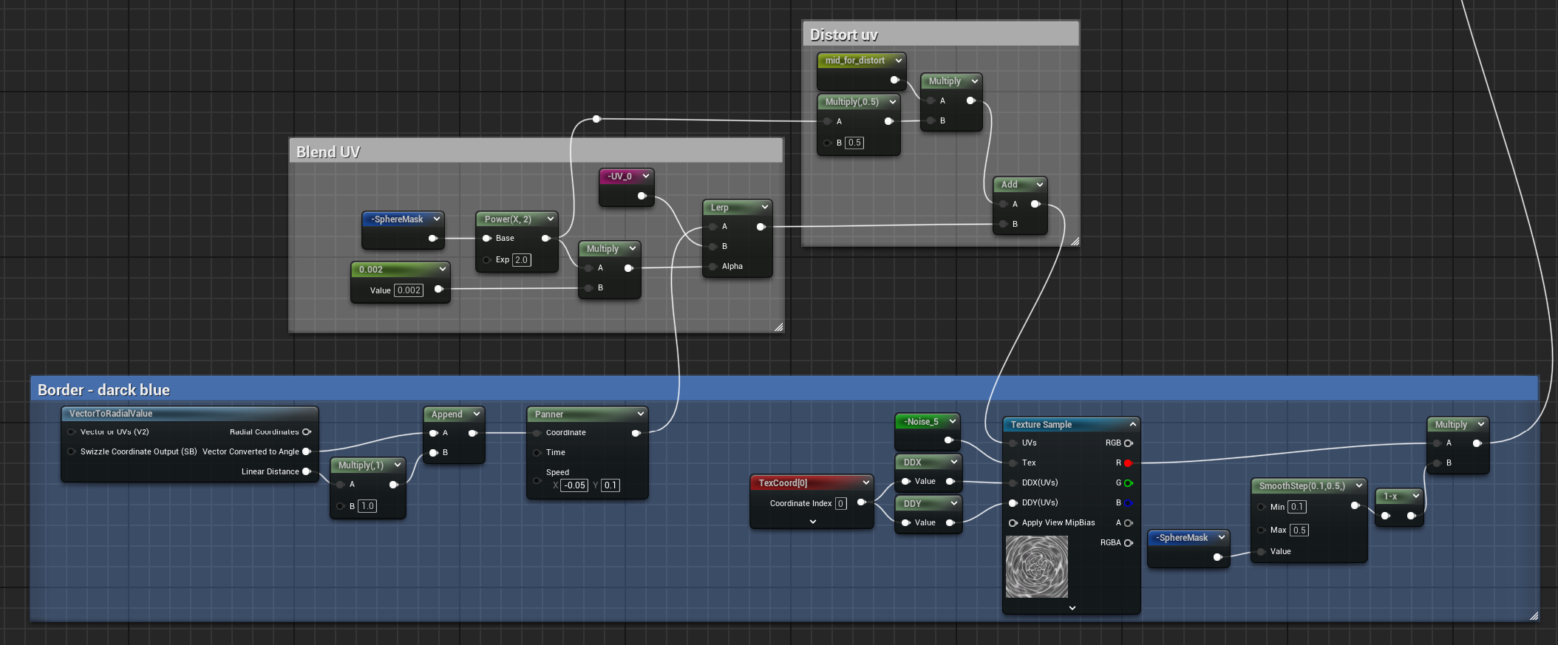Collapse the Multiply node in Distort uv
Viewport: 1558px width, 645px height.
click(x=974, y=81)
